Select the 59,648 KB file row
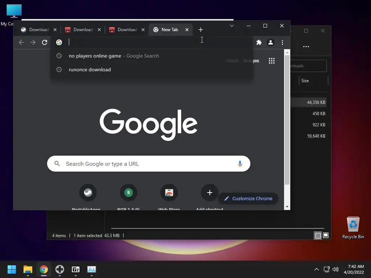 309,136
